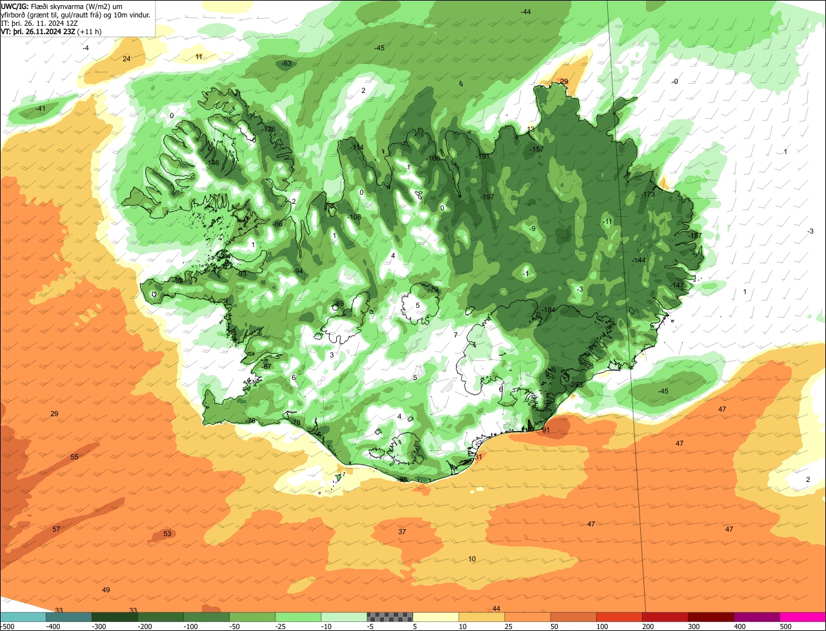
Task: Click the '-11' value in the northeast highlands
Action: [x=607, y=221]
